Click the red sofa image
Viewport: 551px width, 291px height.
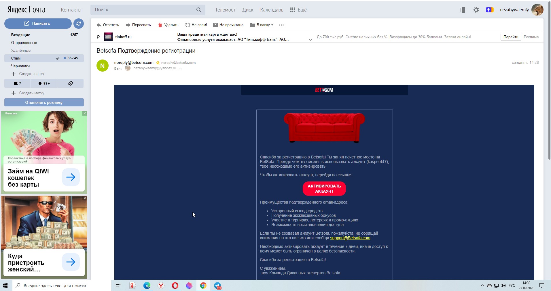tap(324, 128)
